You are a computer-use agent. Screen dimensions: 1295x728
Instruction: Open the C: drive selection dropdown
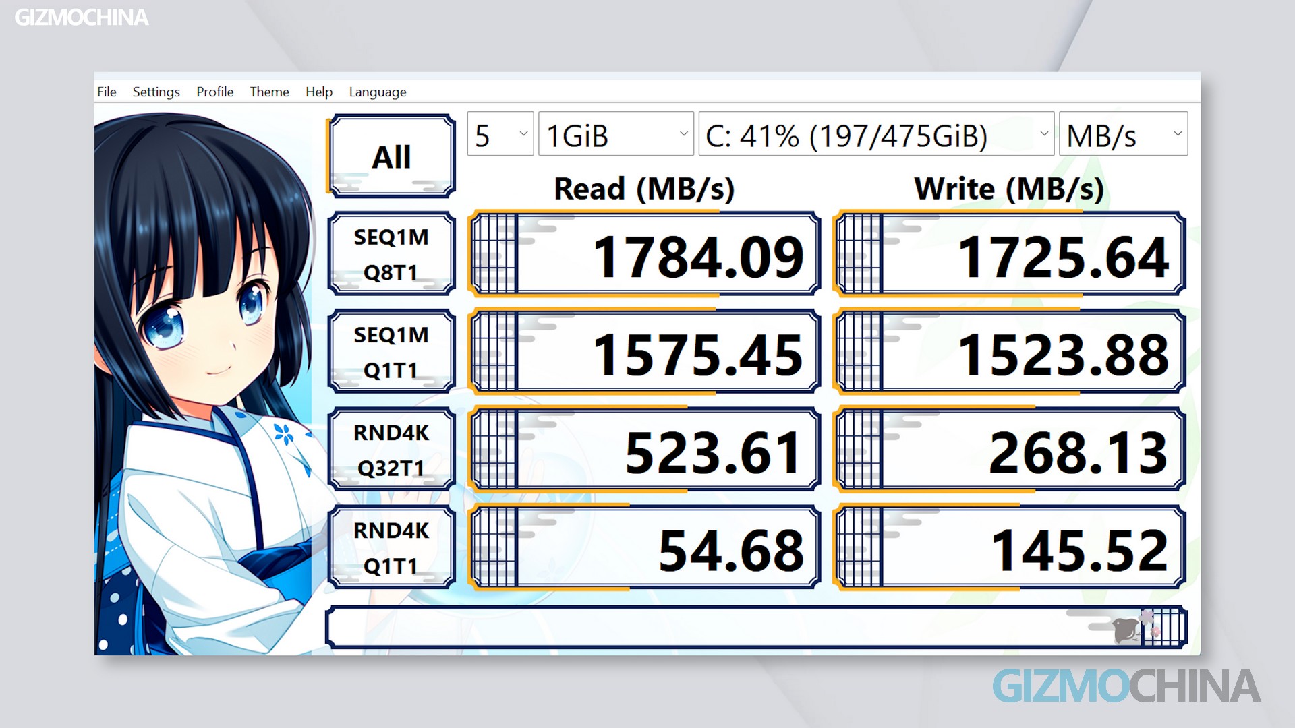coord(875,134)
